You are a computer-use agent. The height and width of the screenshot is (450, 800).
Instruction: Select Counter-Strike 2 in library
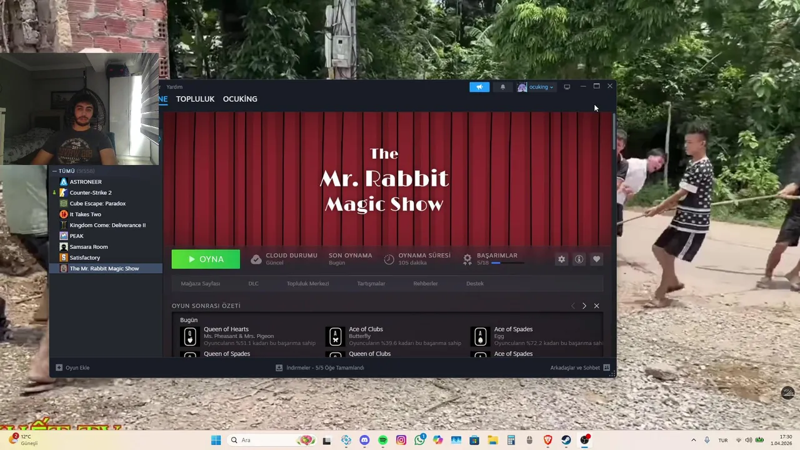point(106,192)
